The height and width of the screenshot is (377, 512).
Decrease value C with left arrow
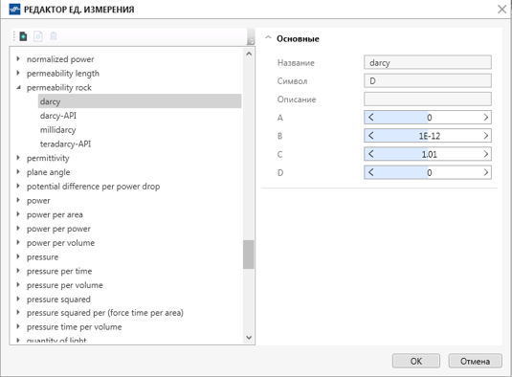[x=371, y=154]
